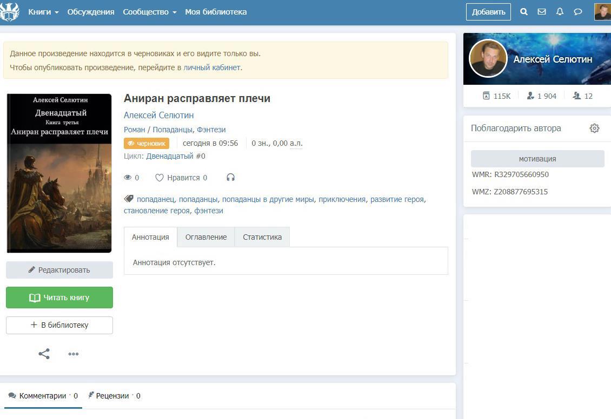Click the site logo in the header

click(x=10, y=12)
